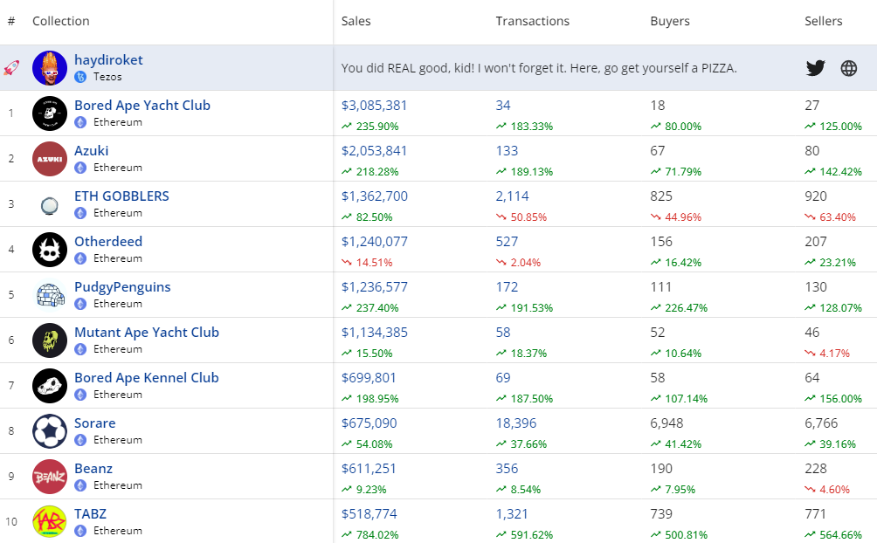Screen dimensions: 877x543
Task: Click the Beanz red logo
Action: [x=50, y=477]
